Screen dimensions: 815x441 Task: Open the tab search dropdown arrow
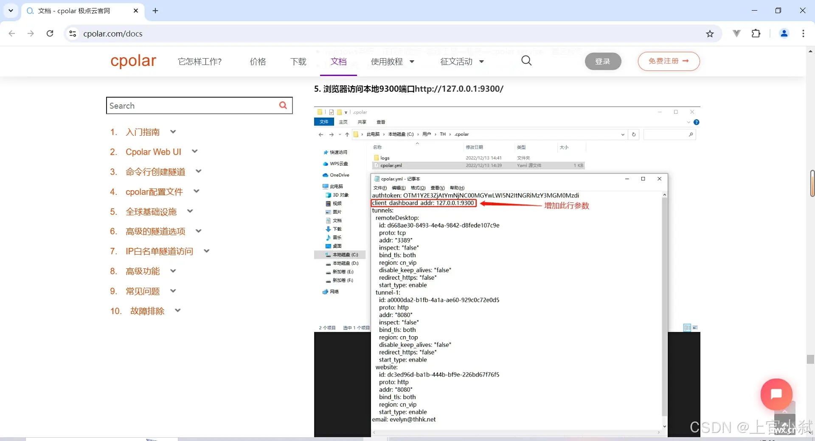[x=11, y=11]
